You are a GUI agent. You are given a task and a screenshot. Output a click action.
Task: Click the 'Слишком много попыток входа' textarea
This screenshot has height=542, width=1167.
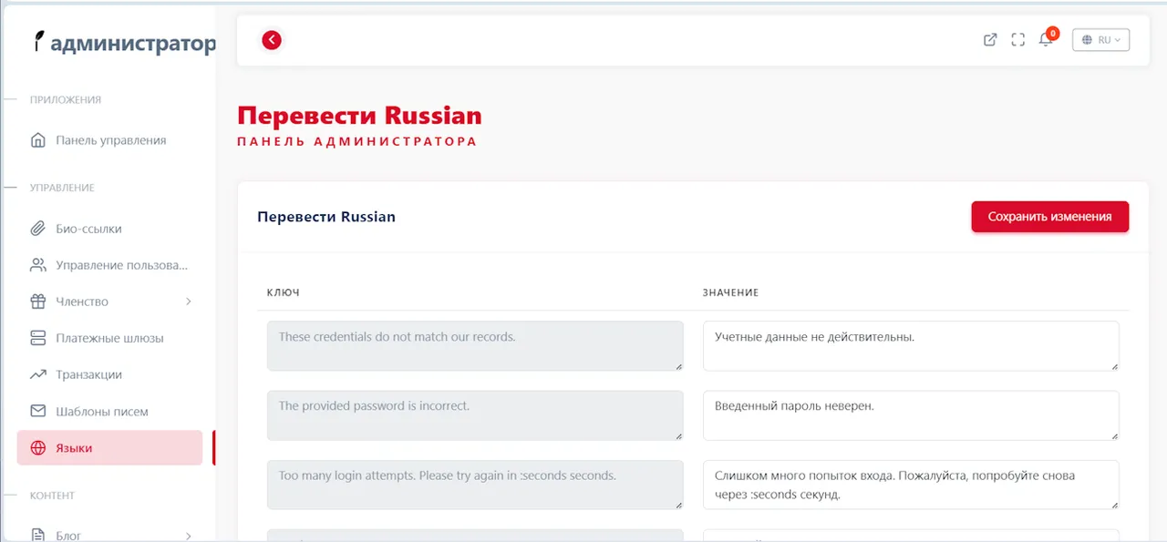[911, 485]
